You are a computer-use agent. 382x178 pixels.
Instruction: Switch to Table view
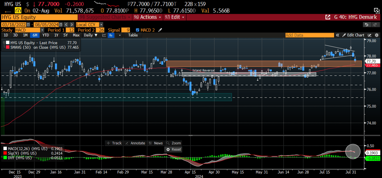tap(133, 35)
